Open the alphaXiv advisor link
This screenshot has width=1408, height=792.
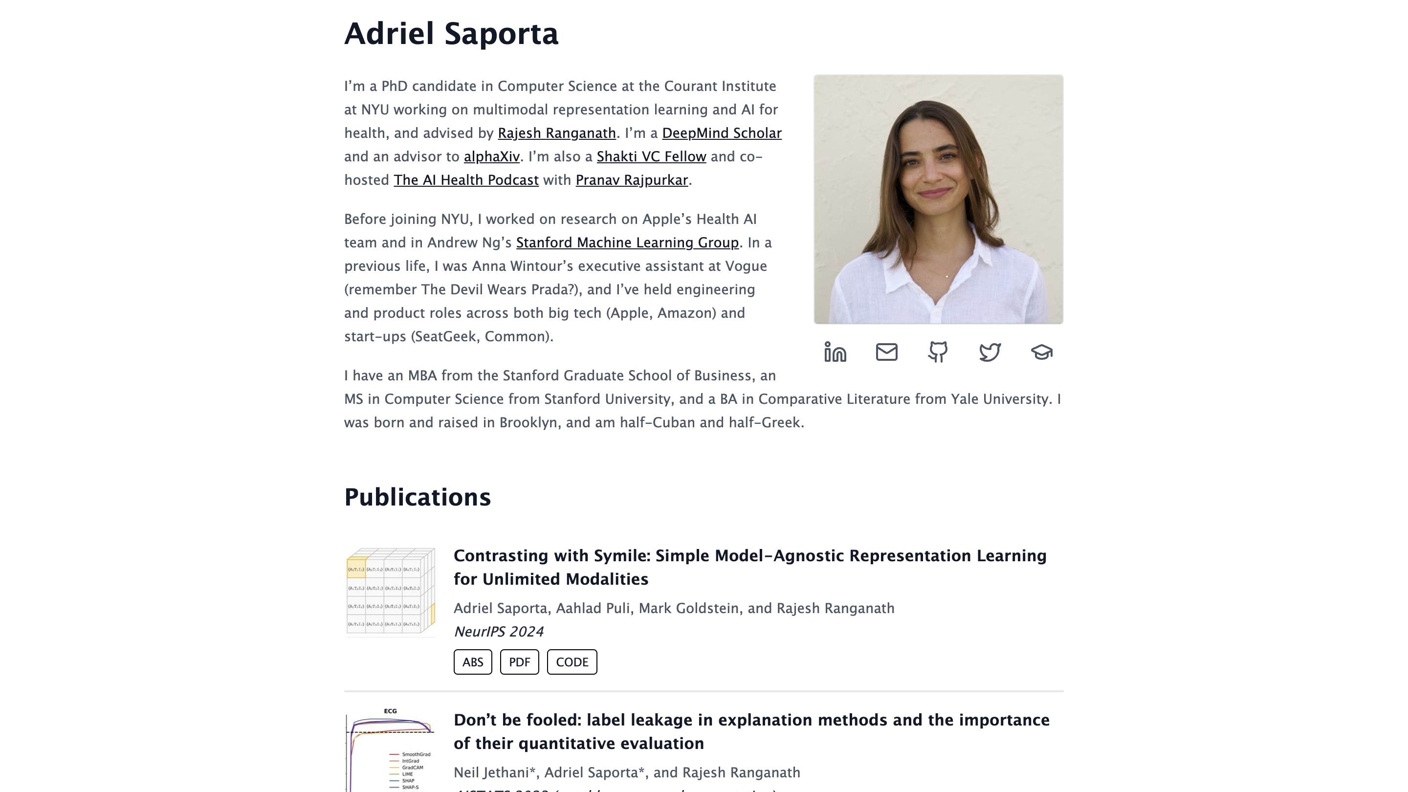491,155
